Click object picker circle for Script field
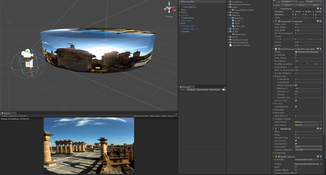This screenshot has height=175, width=326. click(321, 52)
